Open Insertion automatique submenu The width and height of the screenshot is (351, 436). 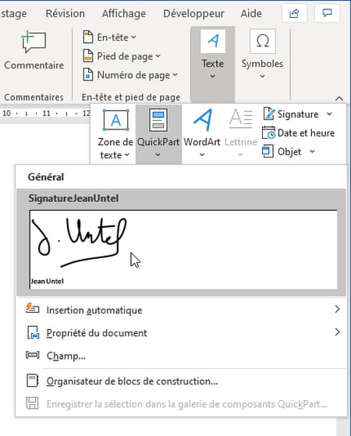pyautogui.click(x=181, y=310)
